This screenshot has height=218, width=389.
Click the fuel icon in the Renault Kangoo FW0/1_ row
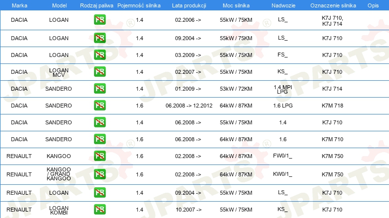(x=99, y=156)
